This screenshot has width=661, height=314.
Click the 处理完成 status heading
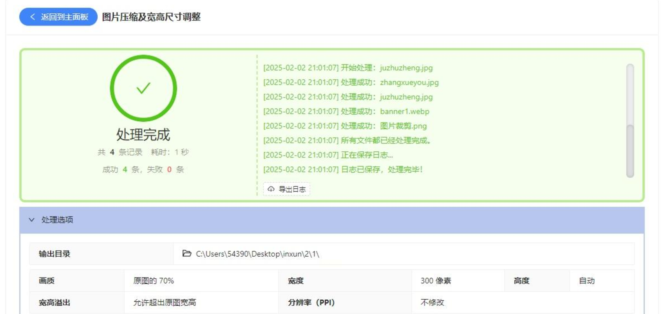[143, 135]
